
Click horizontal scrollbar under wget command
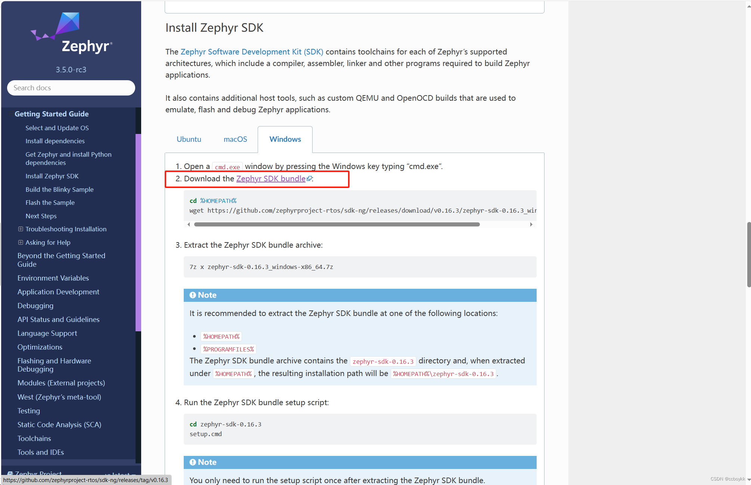click(336, 225)
